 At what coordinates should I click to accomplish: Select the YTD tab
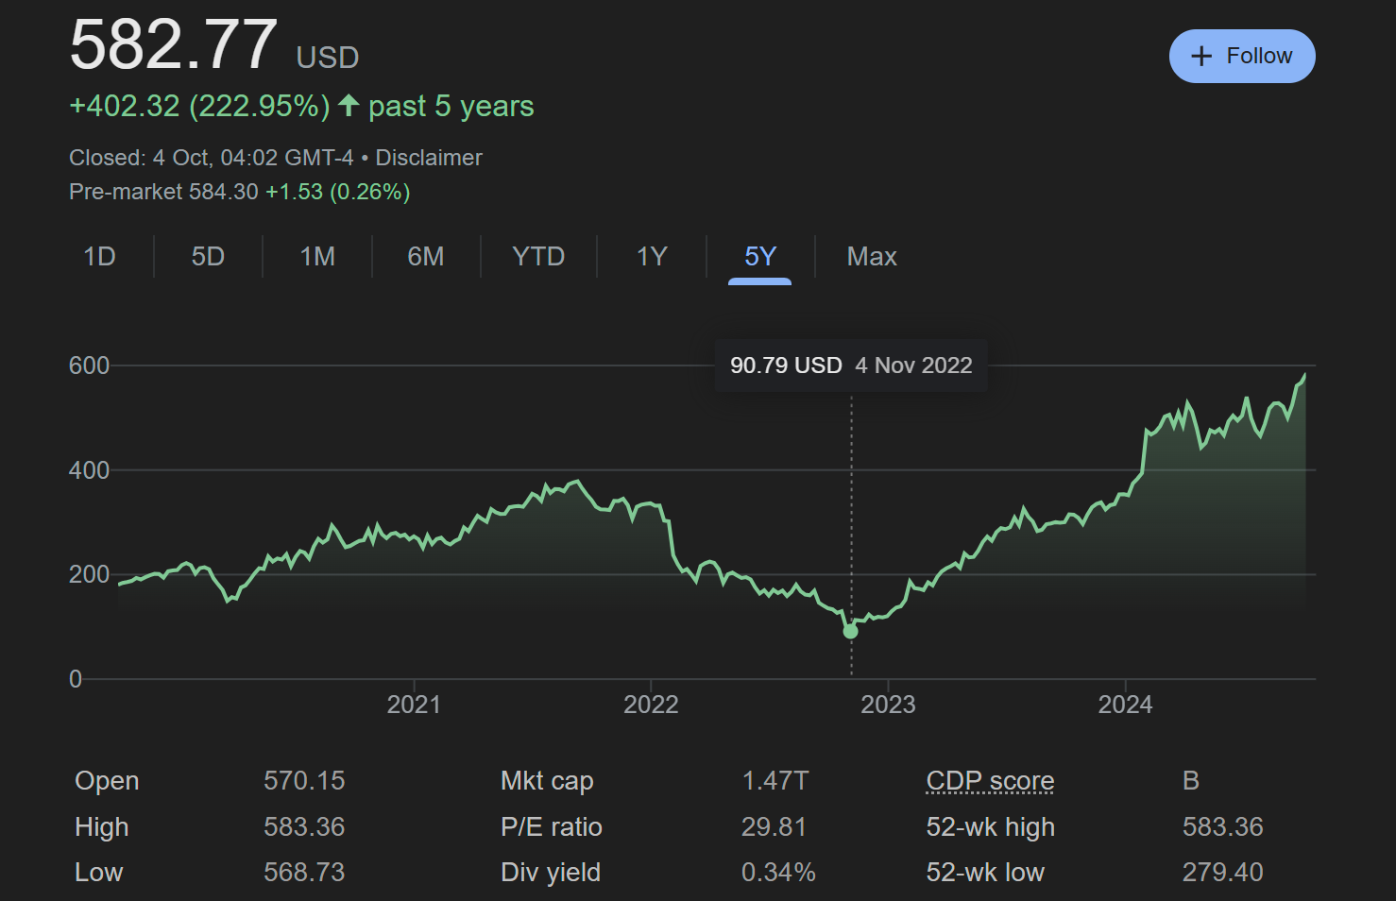538,257
